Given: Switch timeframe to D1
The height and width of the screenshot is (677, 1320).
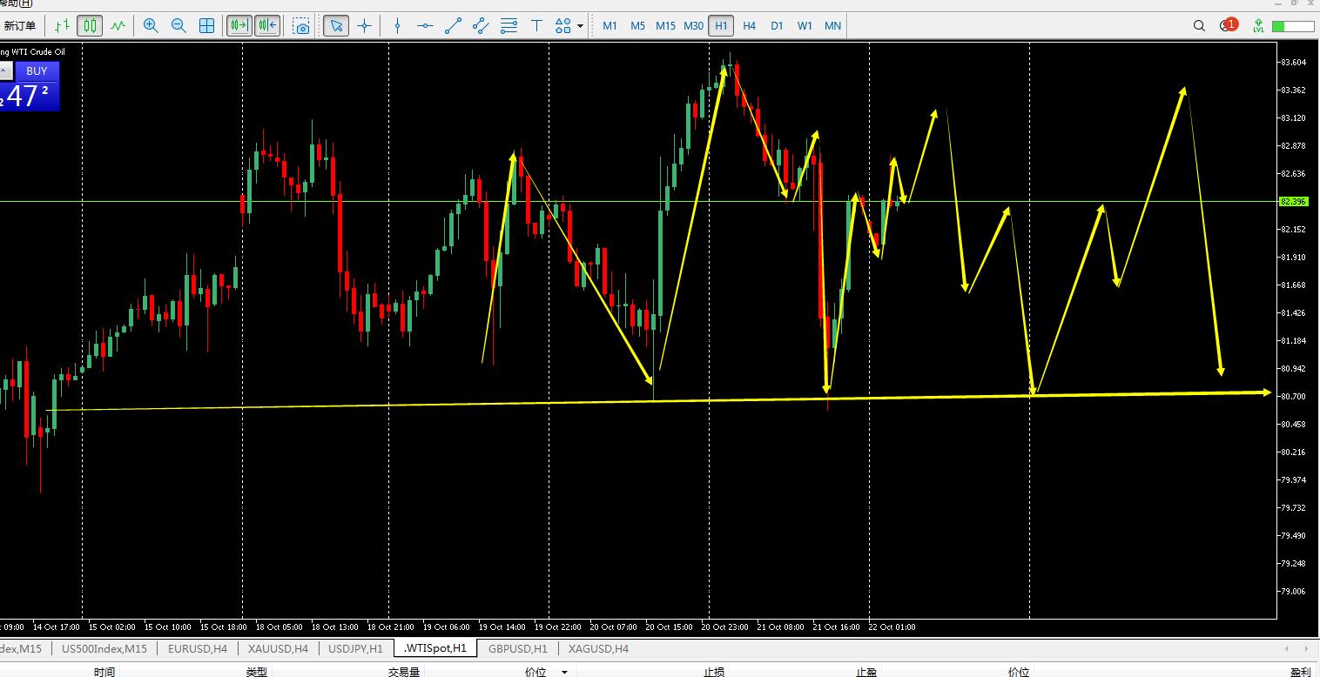Looking at the screenshot, I should pyautogui.click(x=777, y=26).
